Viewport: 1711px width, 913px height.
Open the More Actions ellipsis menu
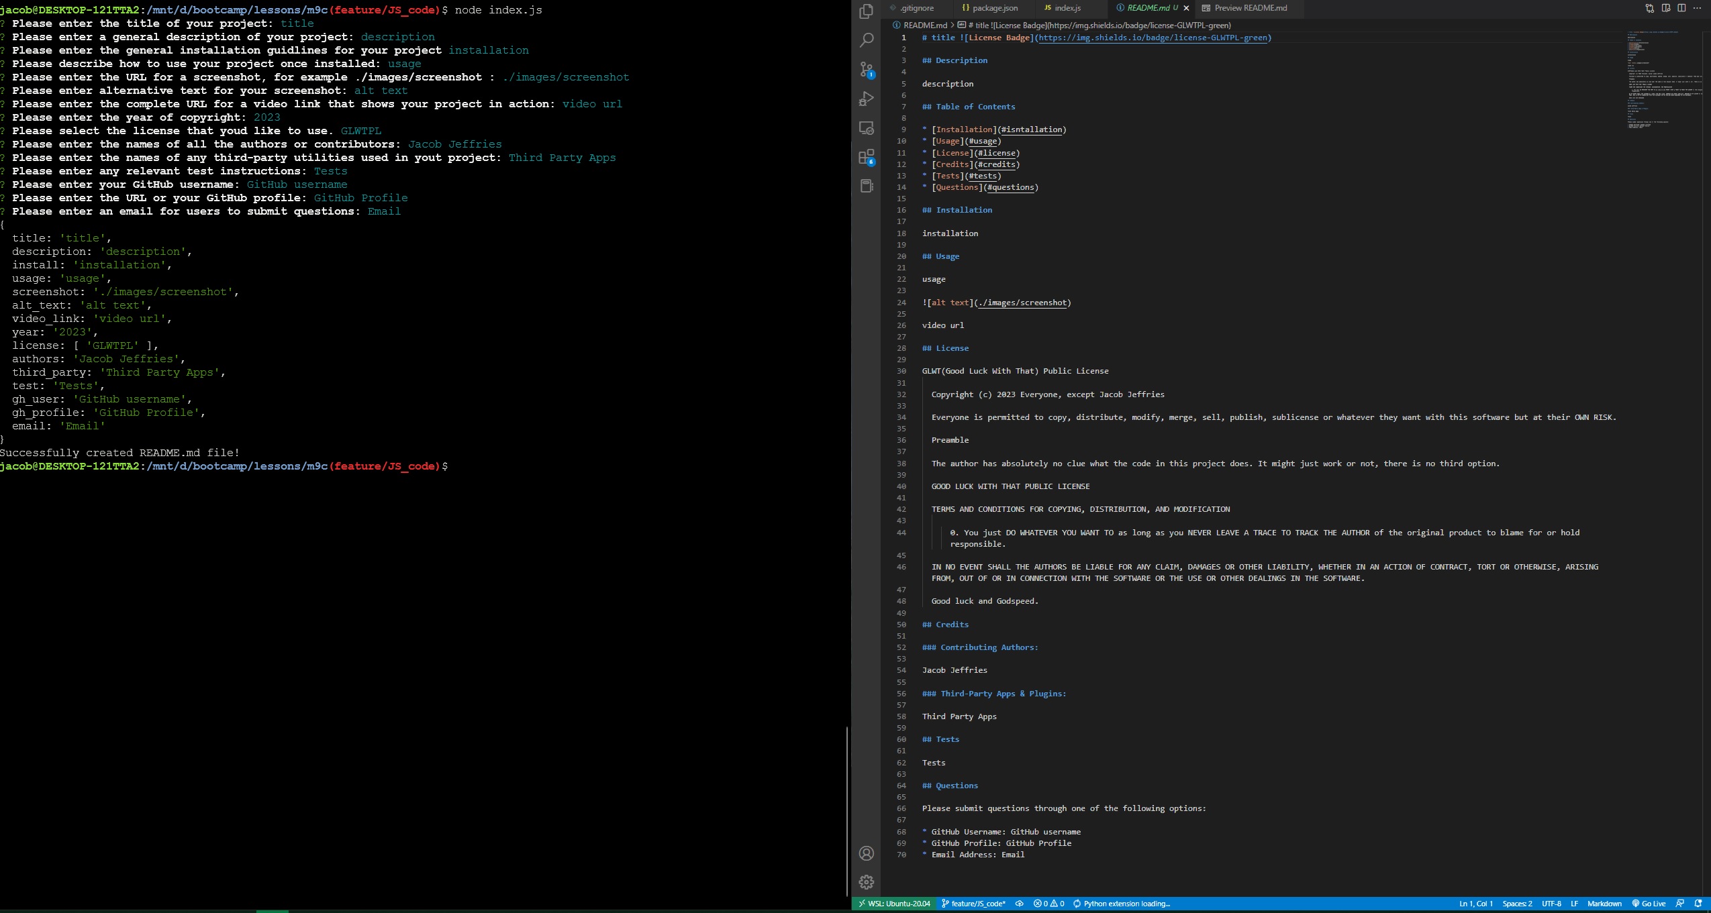pyautogui.click(x=1698, y=8)
